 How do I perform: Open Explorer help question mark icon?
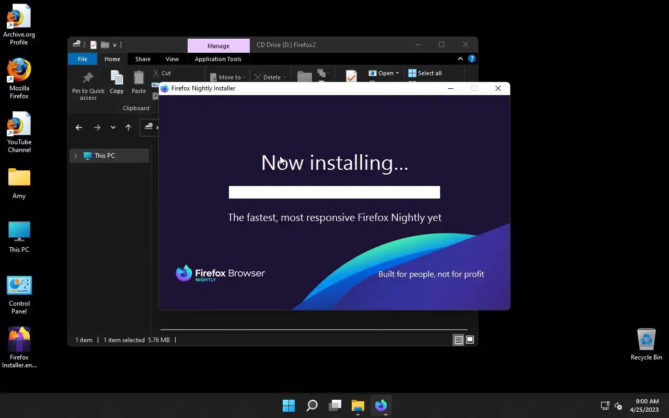pyautogui.click(x=472, y=59)
